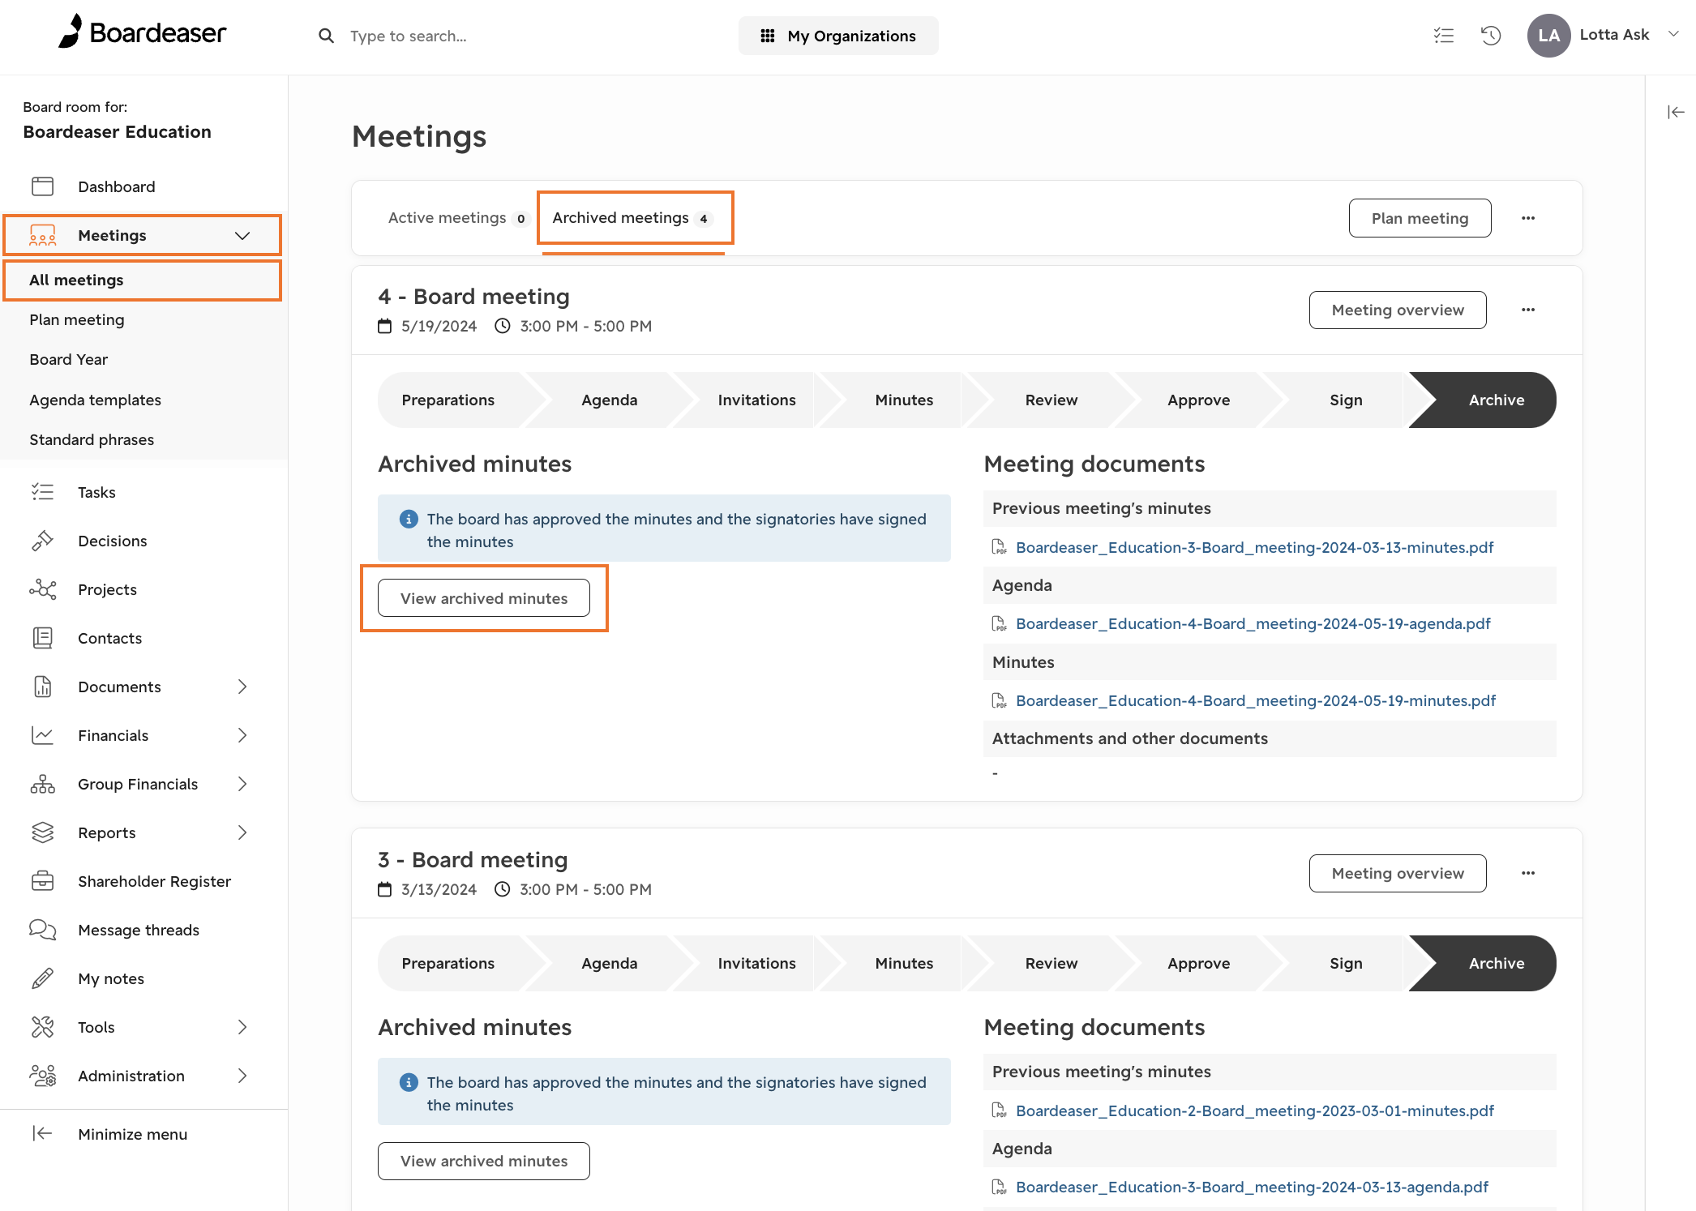Expand the Administration submenu arrow
Viewport: 1696px width, 1211px height.
[242, 1076]
